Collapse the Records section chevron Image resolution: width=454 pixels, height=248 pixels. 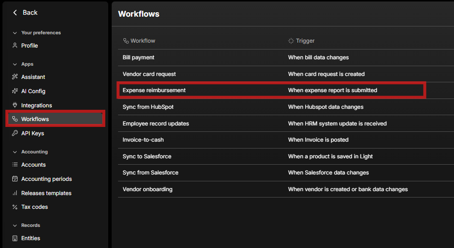(15, 225)
